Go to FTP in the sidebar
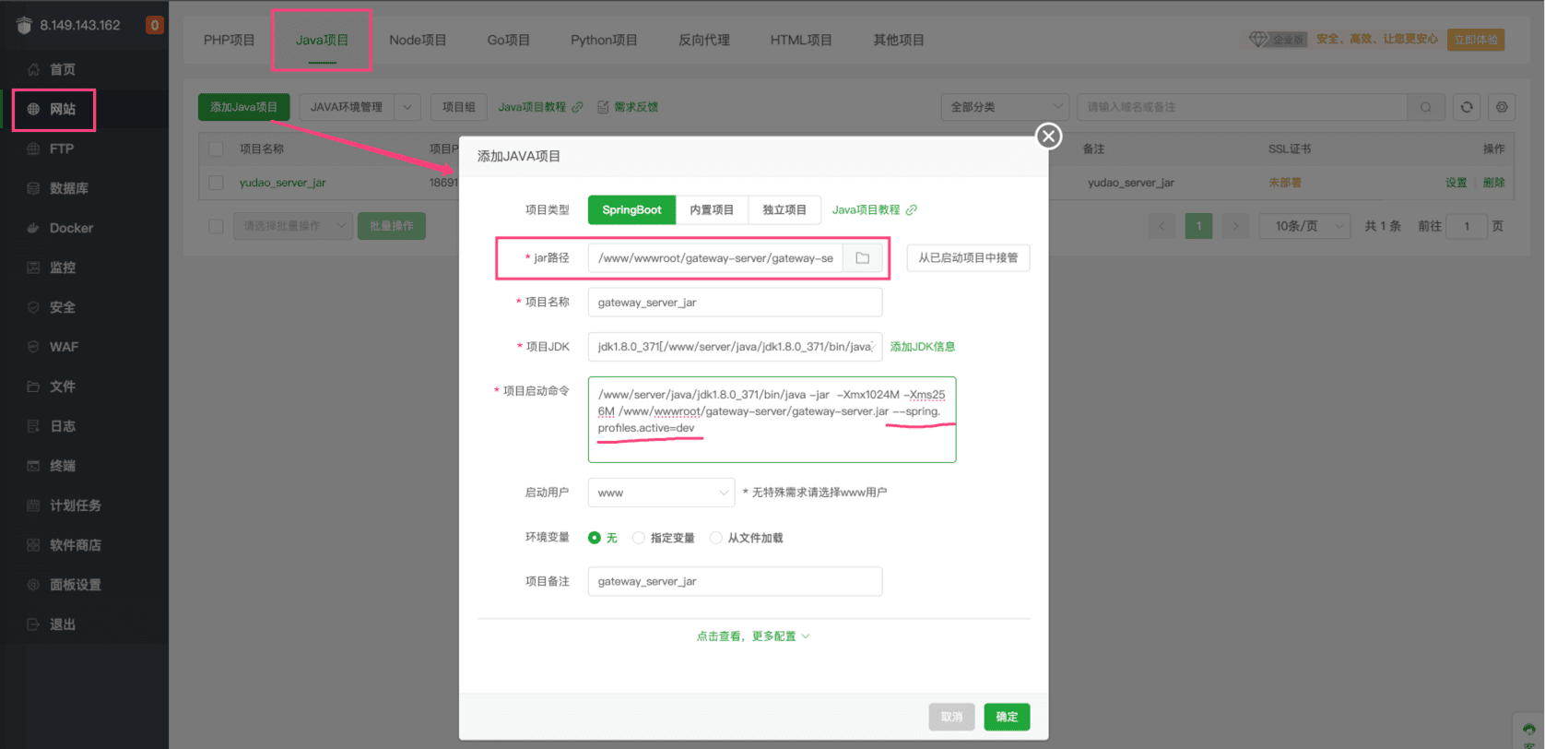Screen dimensions: 1545x749 tap(61, 149)
